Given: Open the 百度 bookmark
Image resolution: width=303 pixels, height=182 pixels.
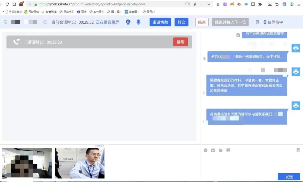Looking at the screenshot, I should (x=82, y=12).
